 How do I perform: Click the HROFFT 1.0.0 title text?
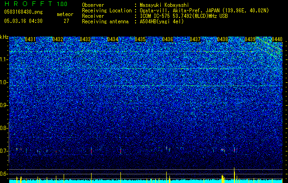coord(36,4)
